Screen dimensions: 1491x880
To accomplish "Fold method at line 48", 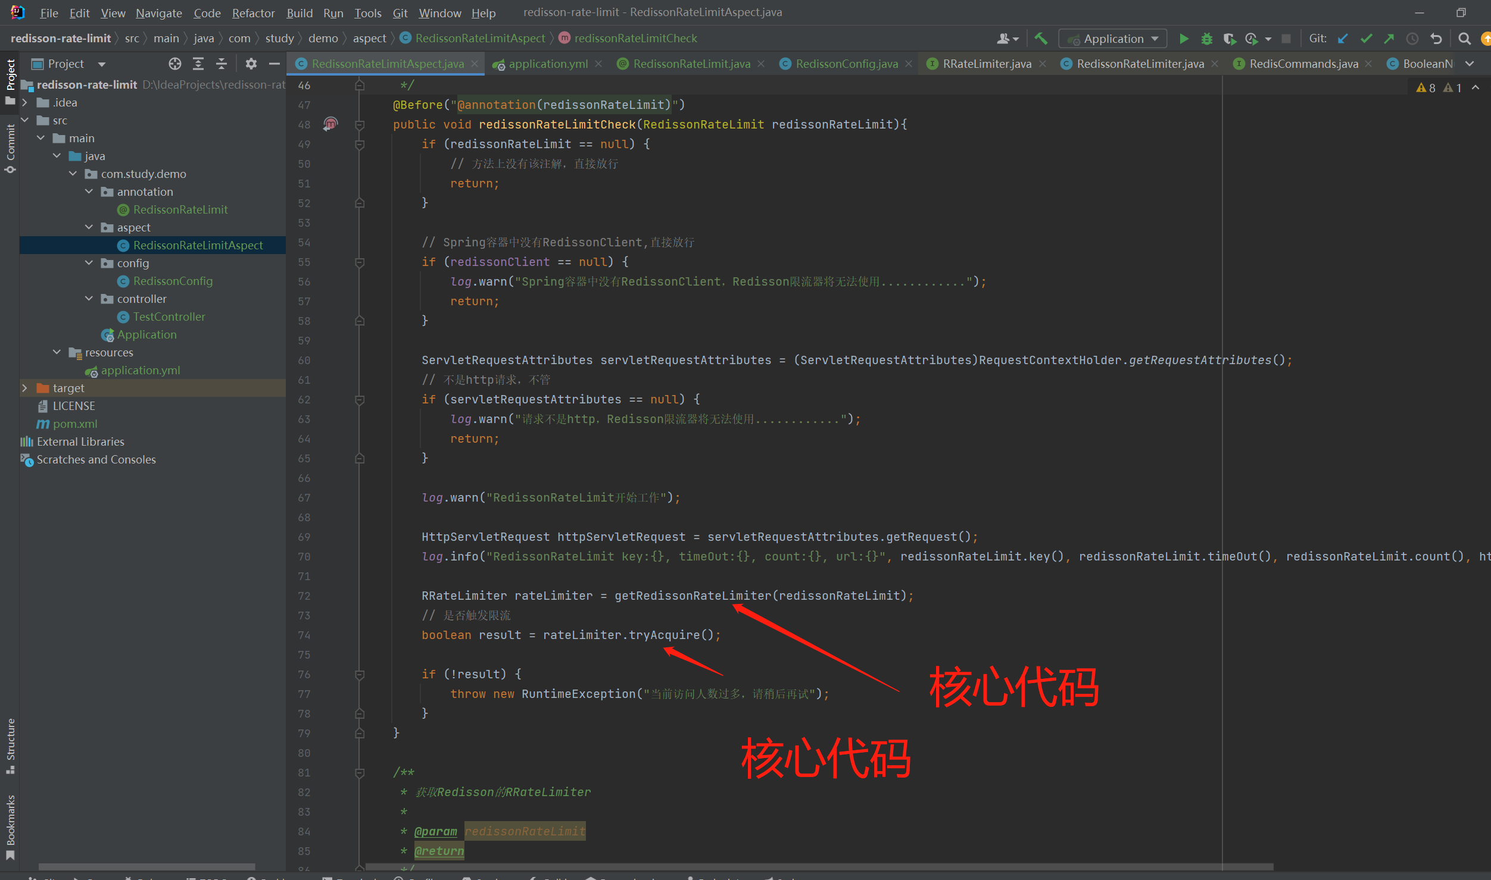I will click(360, 124).
